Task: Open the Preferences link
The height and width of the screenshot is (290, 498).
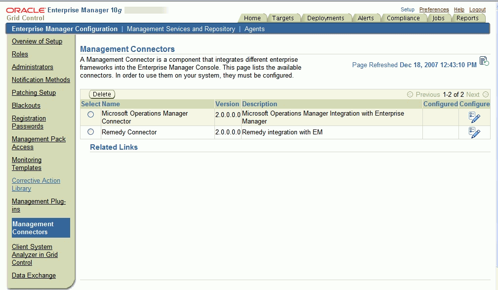Action: pos(434,9)
